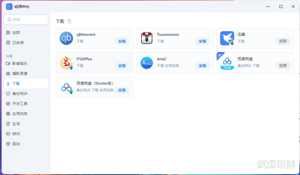This screenshot has height=175, width=300.
Task: Open 迅雷 with its 打开 button
Action: click(x=283, y=41)
